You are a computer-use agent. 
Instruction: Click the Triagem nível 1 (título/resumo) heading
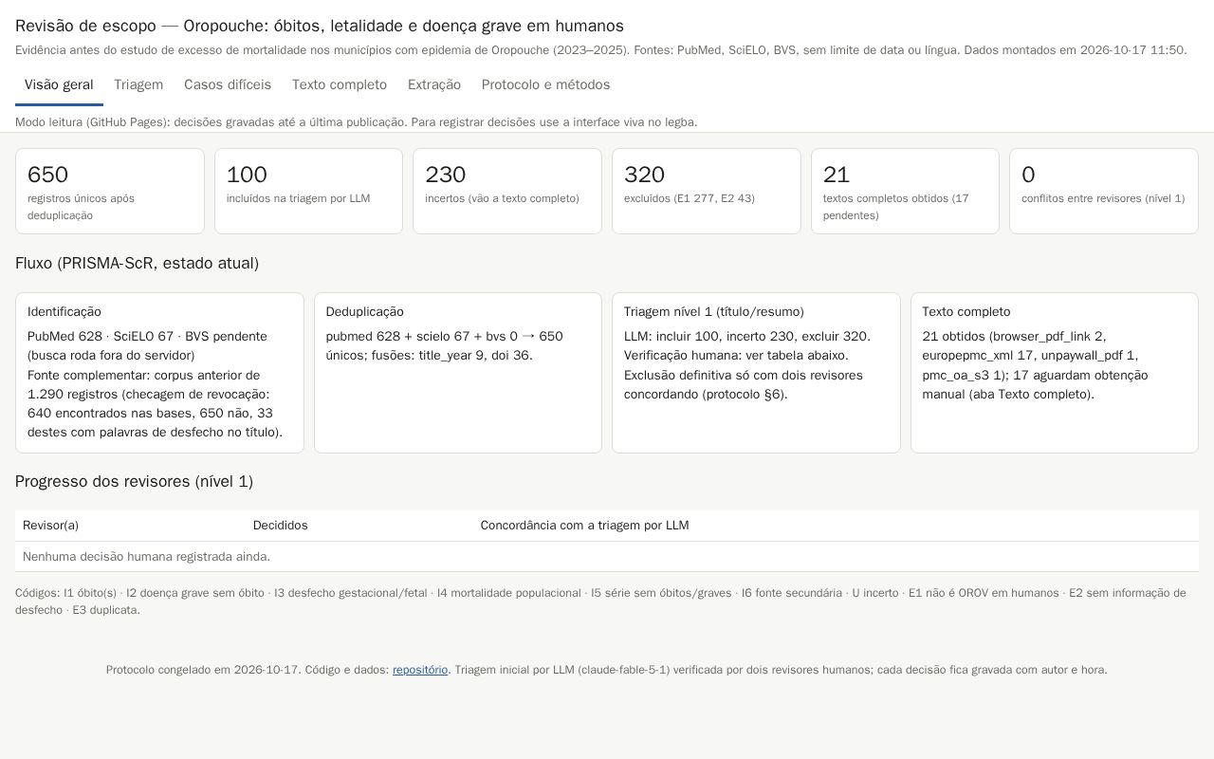click(714, 312)
